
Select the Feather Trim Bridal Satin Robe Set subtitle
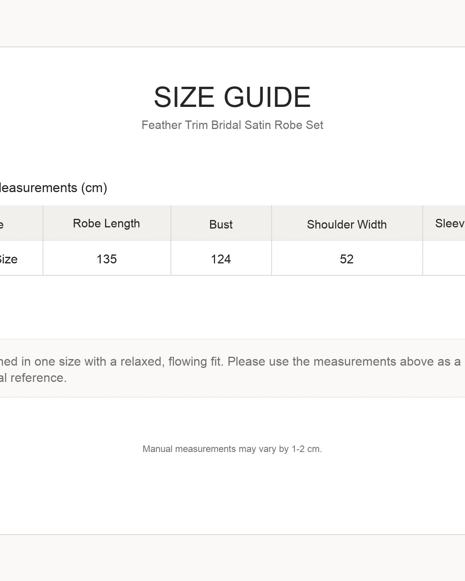coord(232,125)
